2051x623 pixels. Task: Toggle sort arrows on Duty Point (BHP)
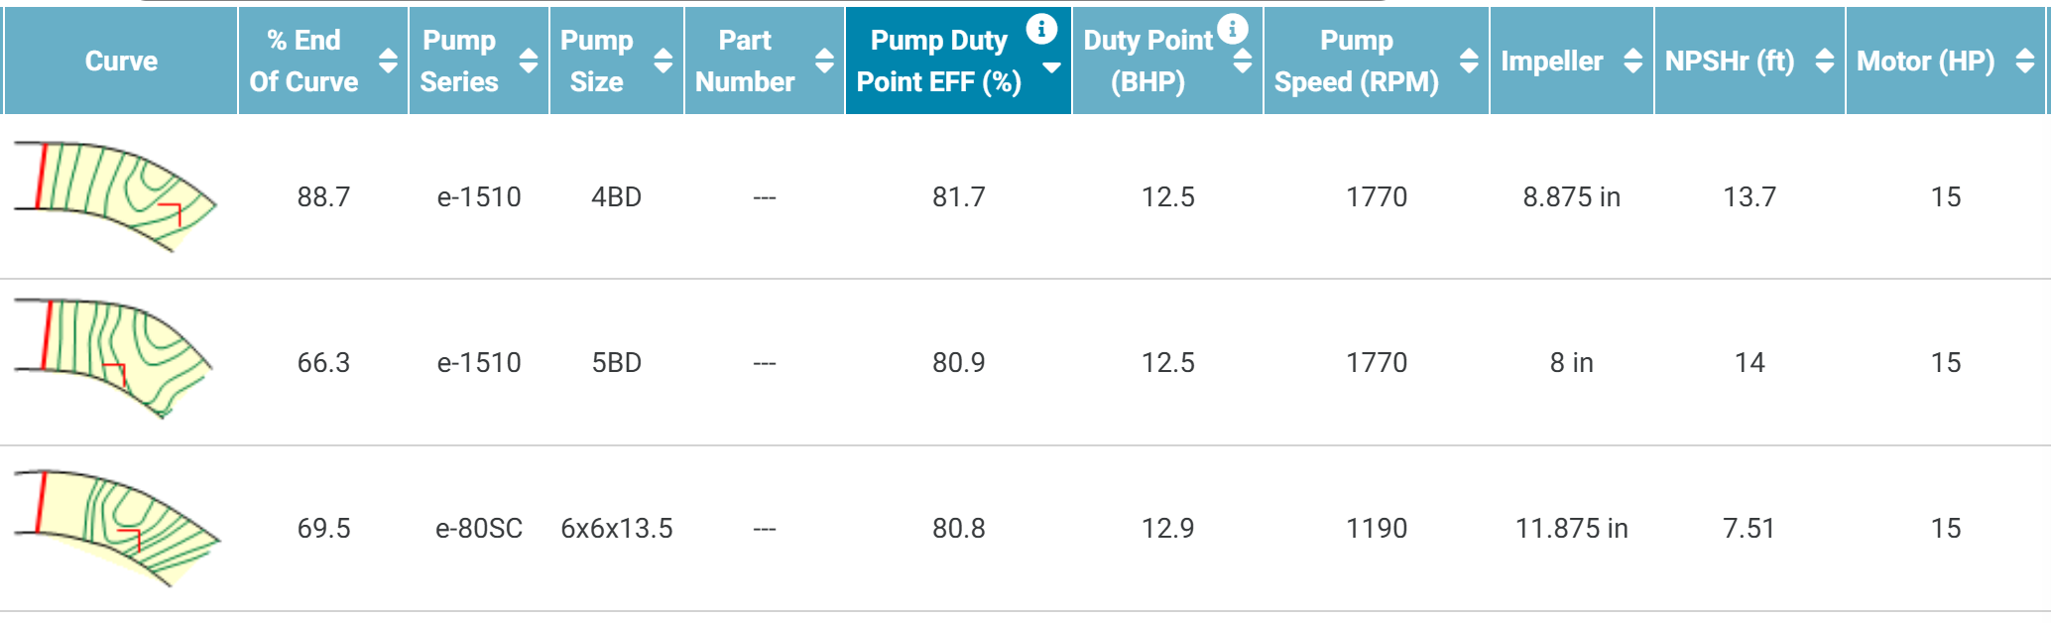coord(1242,62)
